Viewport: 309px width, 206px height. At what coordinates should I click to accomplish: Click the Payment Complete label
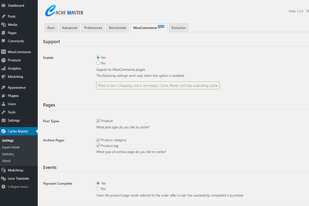[x=58, y=183]
